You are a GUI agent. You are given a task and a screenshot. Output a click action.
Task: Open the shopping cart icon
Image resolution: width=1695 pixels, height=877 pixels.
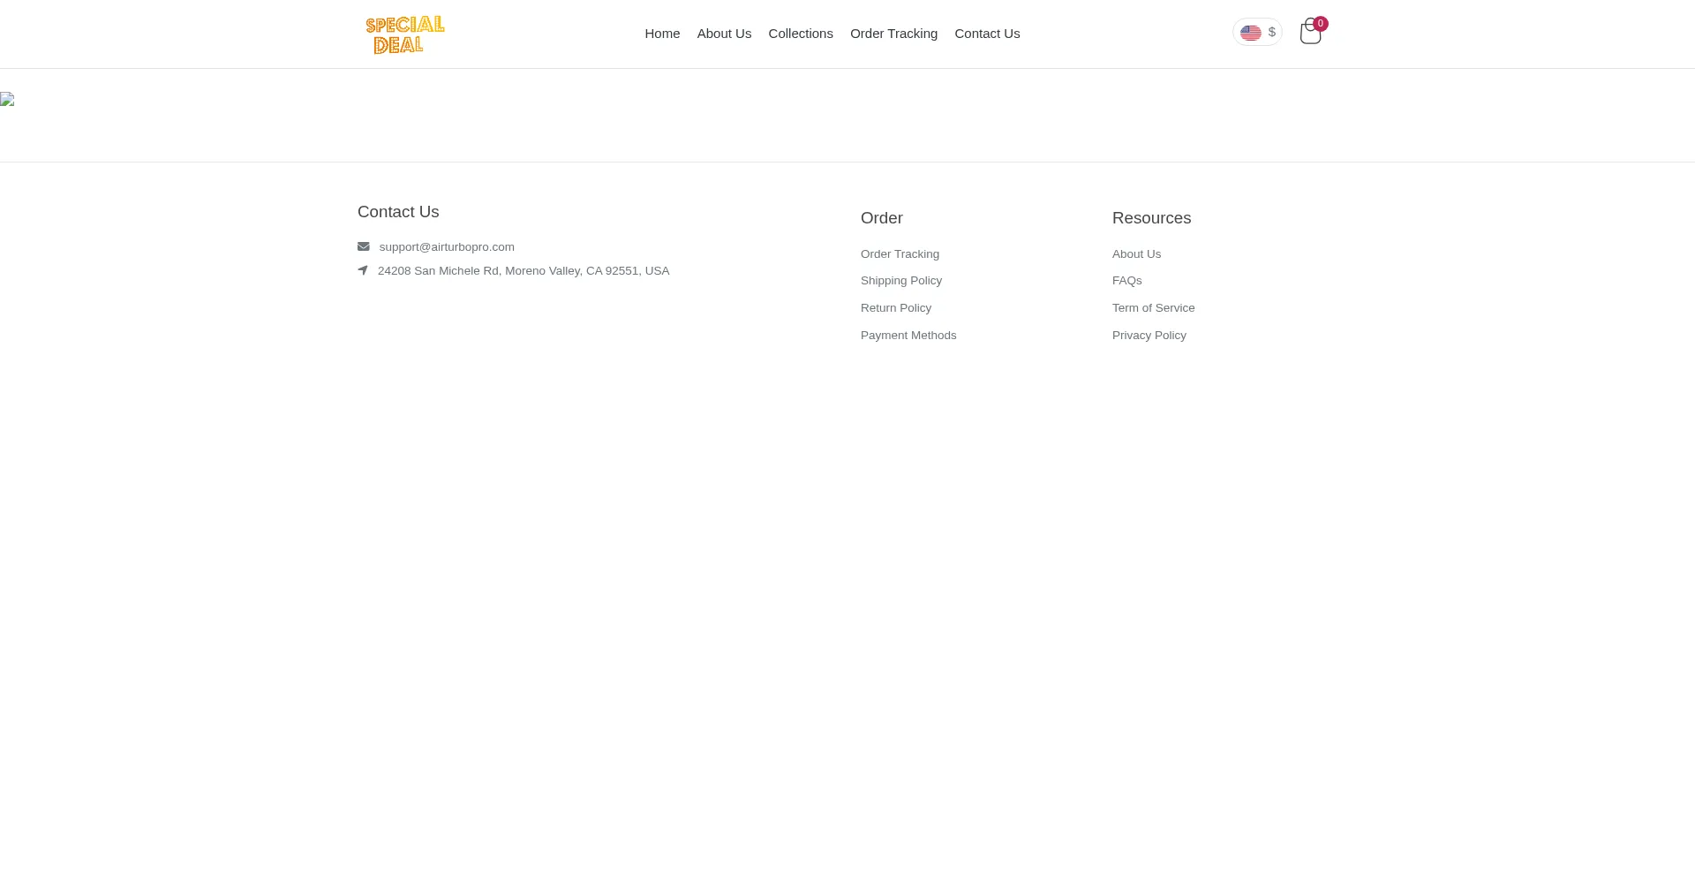1310,34
